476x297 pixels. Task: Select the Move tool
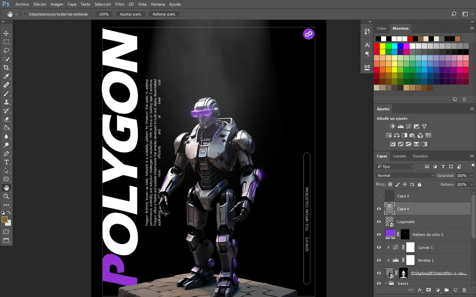[x=6, y=33]
